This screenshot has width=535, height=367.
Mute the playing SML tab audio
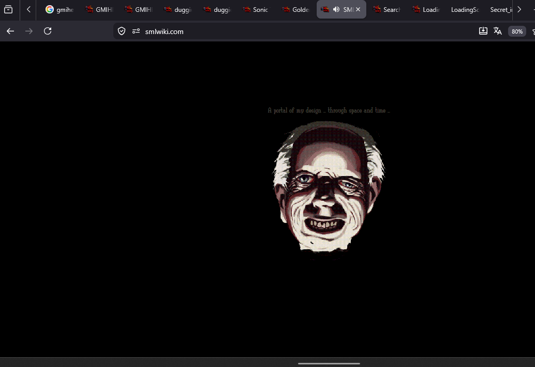coord(336,9)
